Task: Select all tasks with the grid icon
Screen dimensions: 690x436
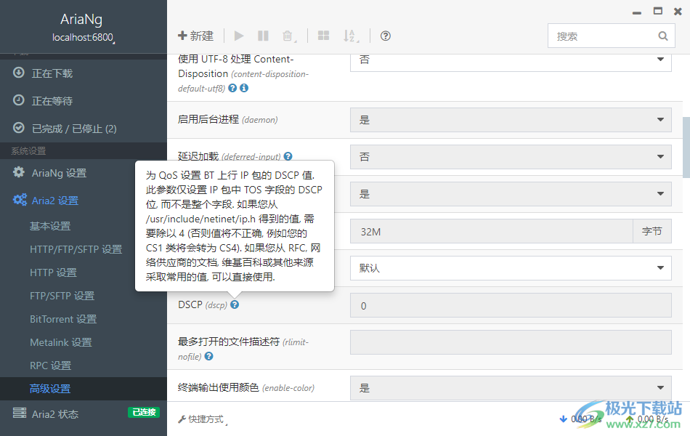Action: [x=323, y=36]
